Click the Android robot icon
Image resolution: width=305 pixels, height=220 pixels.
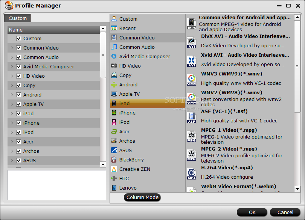(114, 84)
